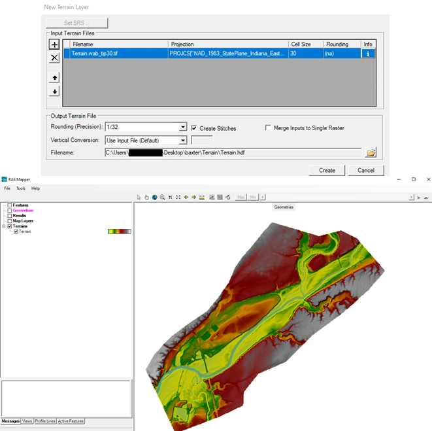Open the Vertical Conversion dropdown
The image size is (432, 431).
click(x=183, y=140)
